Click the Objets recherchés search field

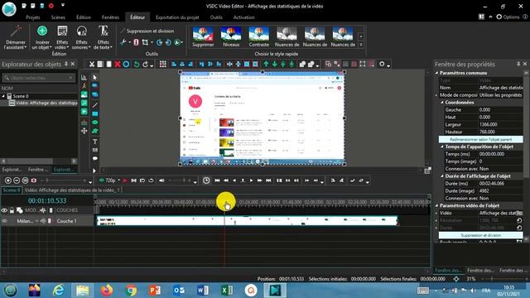pyautogui.click(x=39, y=78)
